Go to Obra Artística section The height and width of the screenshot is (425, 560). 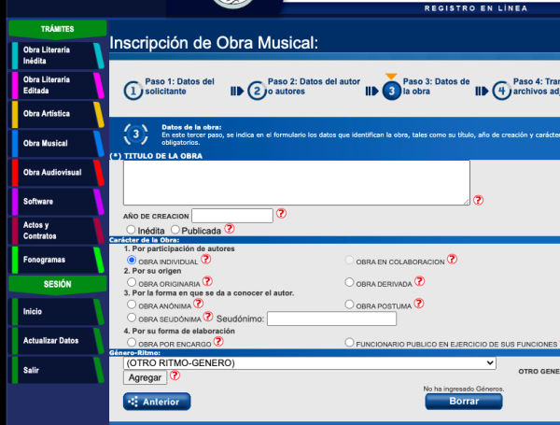click(57, 114)
